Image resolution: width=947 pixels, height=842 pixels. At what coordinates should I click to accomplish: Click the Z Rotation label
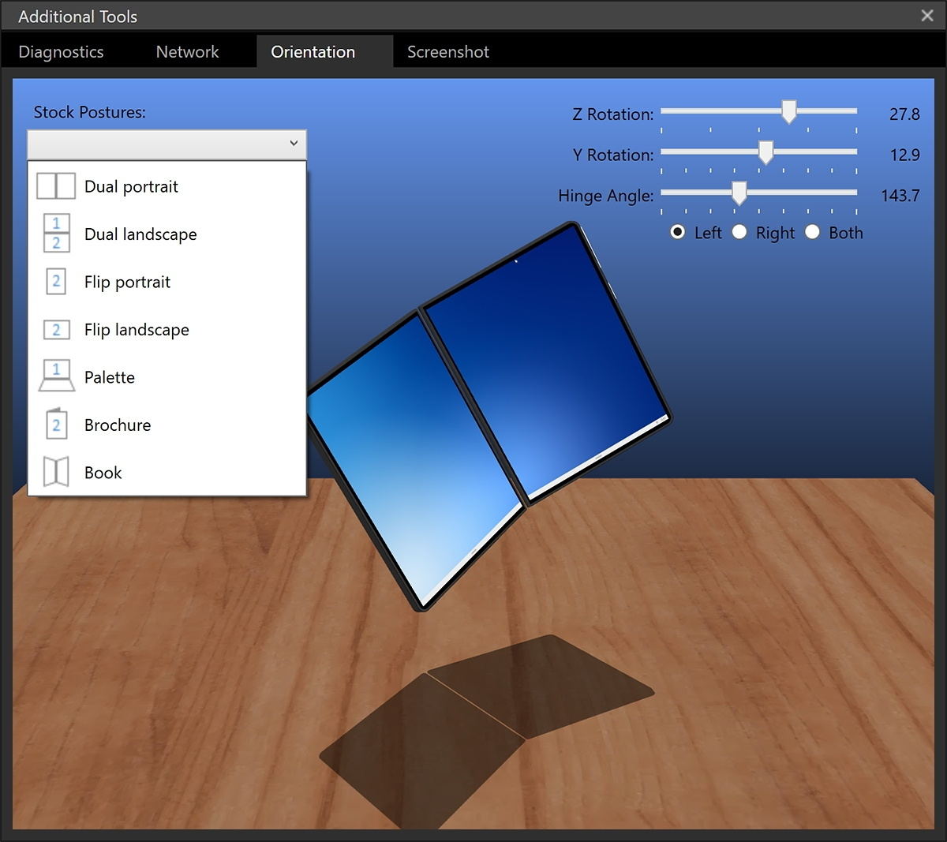(x=613, y=114)
